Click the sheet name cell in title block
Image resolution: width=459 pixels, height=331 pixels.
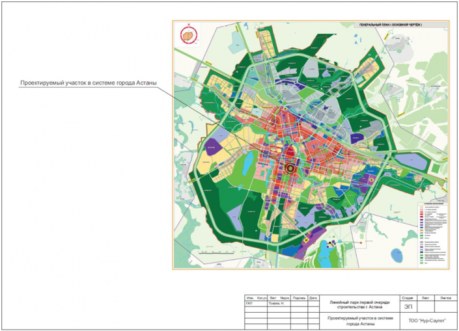coord(359,321)
